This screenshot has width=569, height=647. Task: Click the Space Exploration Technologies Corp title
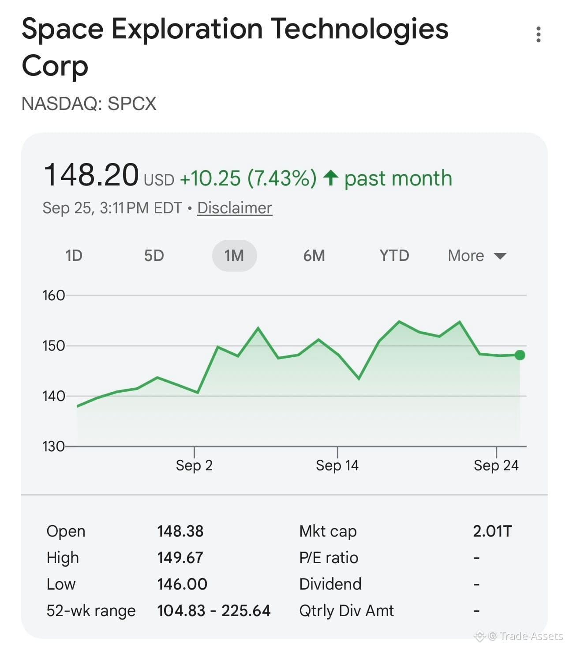[x=235, y=47]
